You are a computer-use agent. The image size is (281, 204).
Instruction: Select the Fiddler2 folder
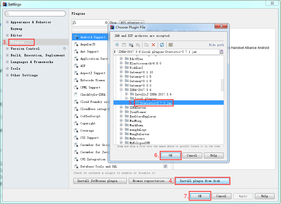136,68
